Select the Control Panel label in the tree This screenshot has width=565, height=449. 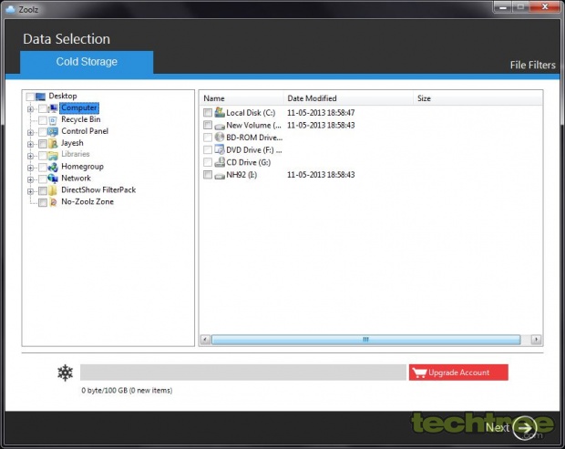click(85, 131)
